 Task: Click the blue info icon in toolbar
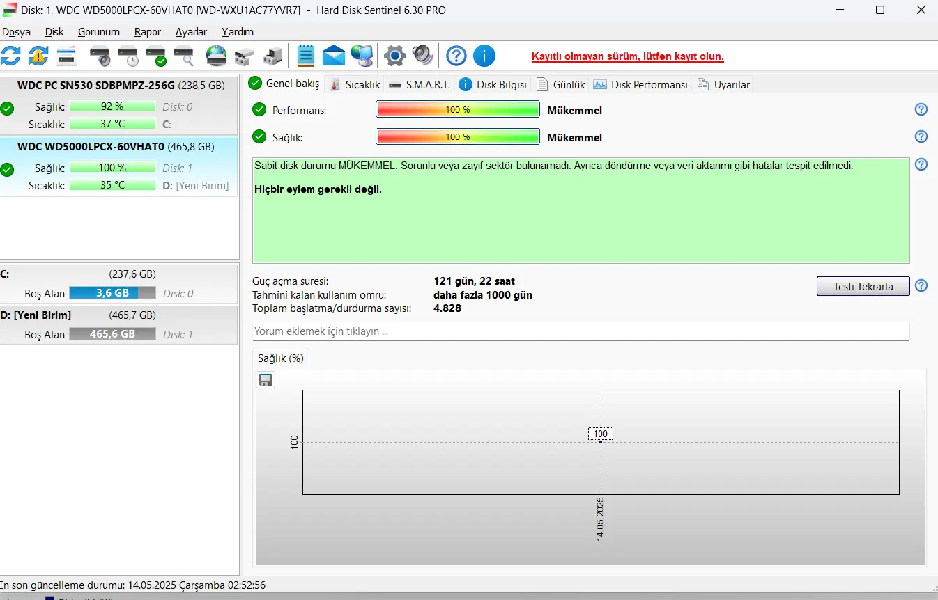click(x=484, y=56)
